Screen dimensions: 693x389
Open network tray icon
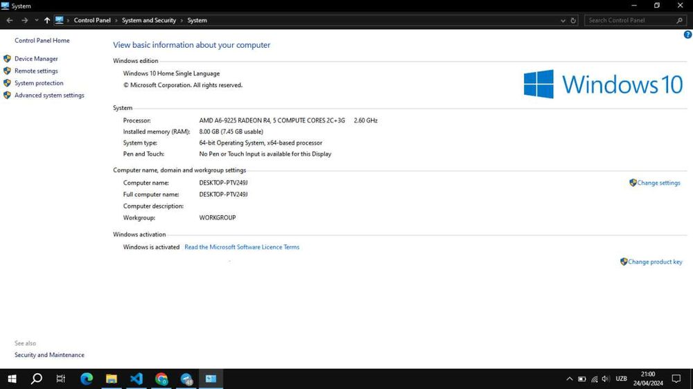(x=594, y=379)
